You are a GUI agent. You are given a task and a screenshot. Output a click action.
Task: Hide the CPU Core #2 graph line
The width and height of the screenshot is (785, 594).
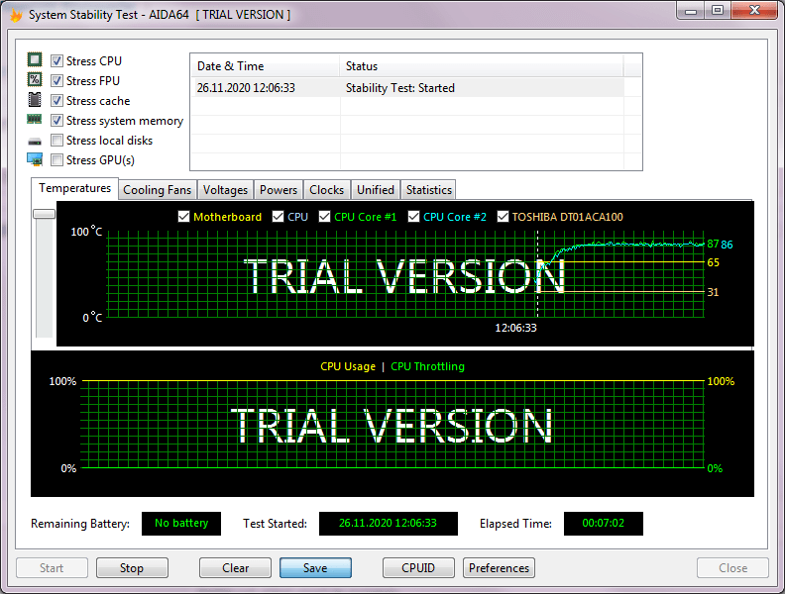[413, 217]
